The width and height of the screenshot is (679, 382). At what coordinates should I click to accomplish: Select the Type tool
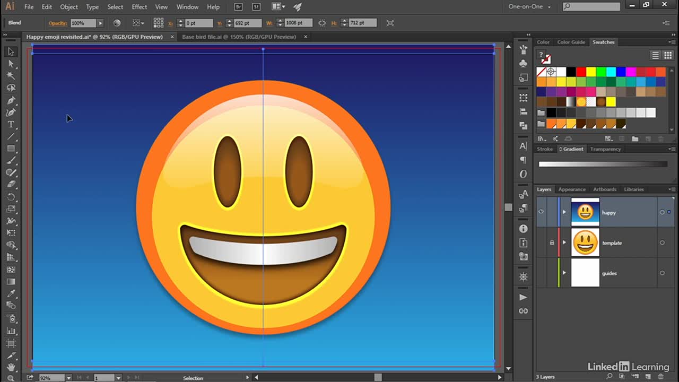pos(11,125)
